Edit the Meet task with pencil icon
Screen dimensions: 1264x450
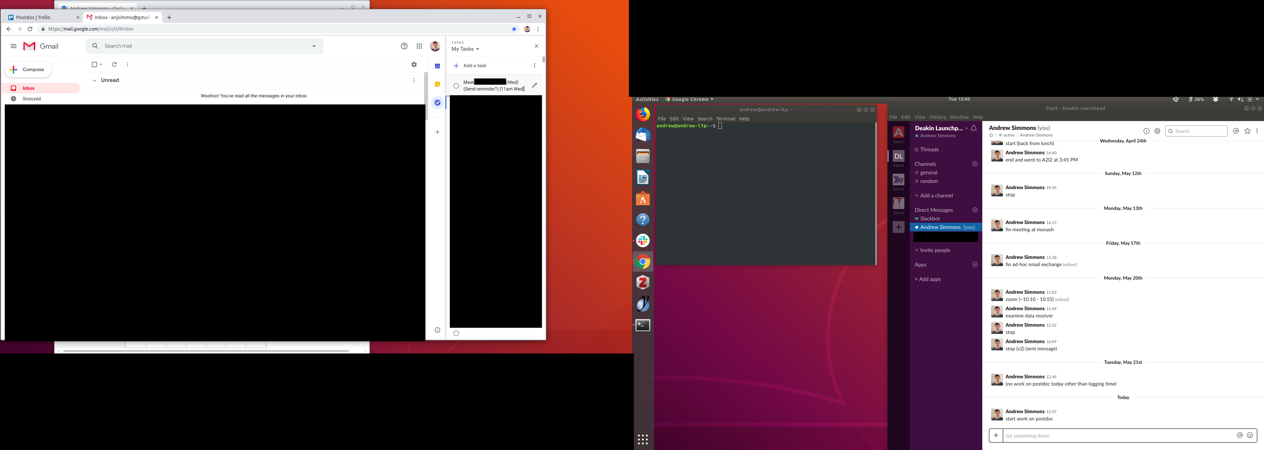(534, 85)
